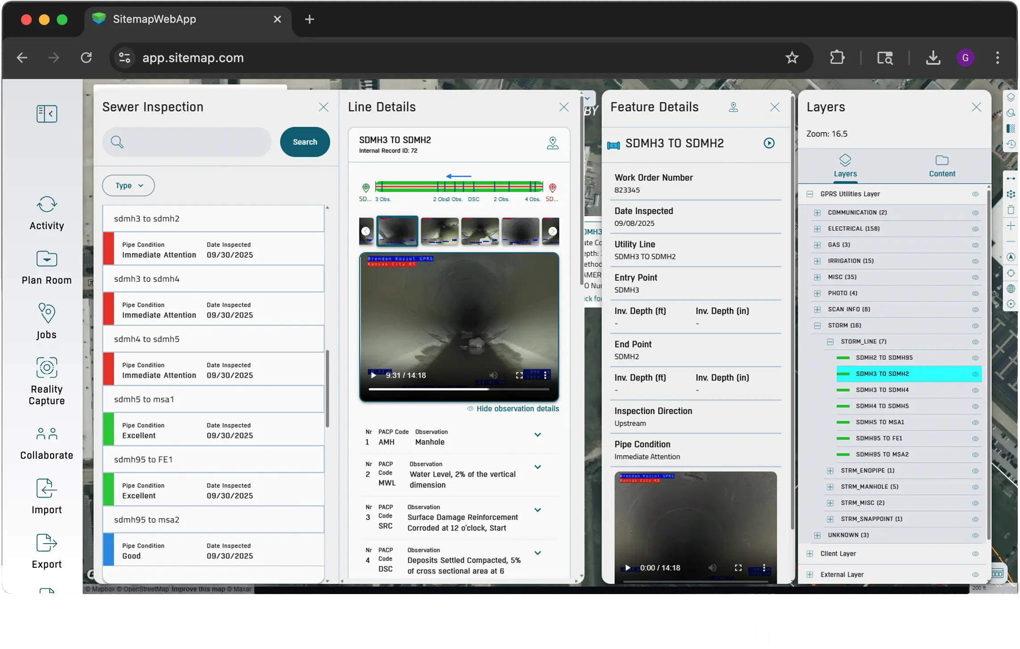Click the inspection video progress bar

point(458,389)
